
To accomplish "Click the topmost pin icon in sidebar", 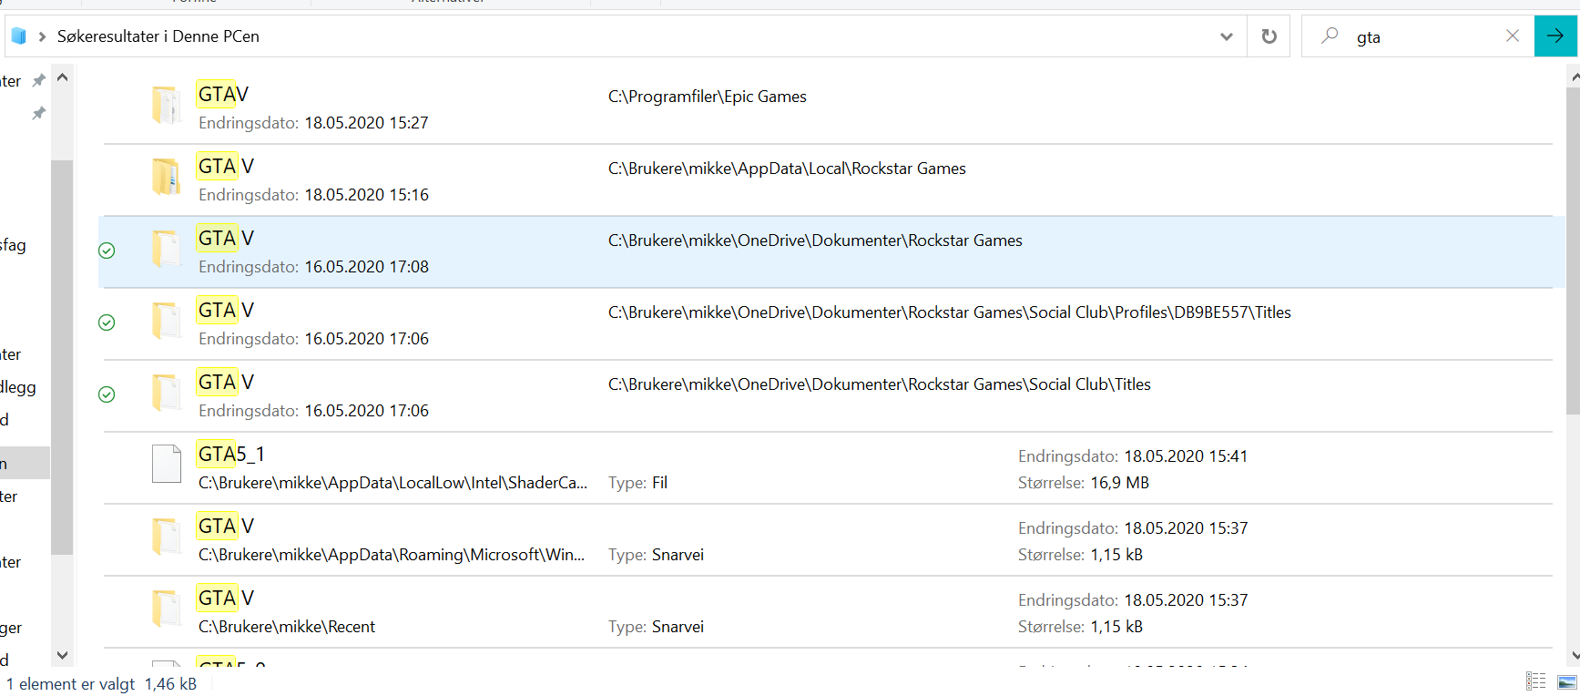I will click(38, 81).
